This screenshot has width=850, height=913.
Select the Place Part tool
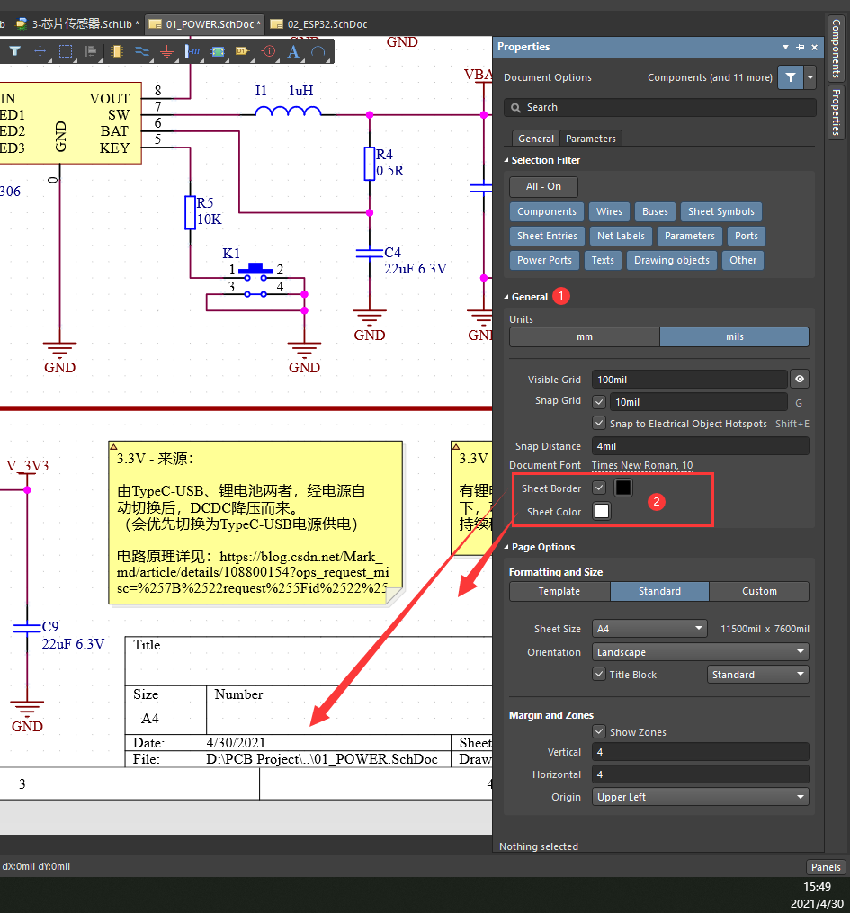[118, 51]
